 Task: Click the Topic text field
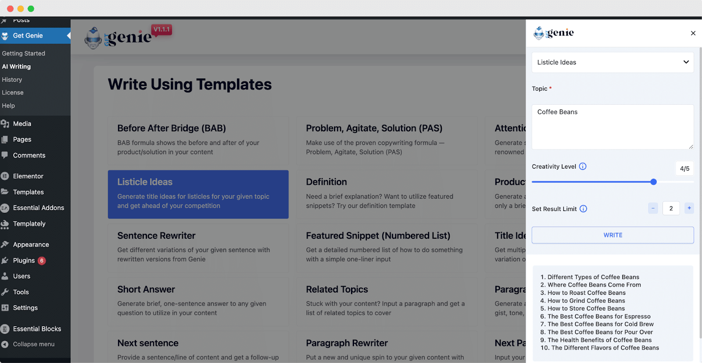click(x=612, y=127)
